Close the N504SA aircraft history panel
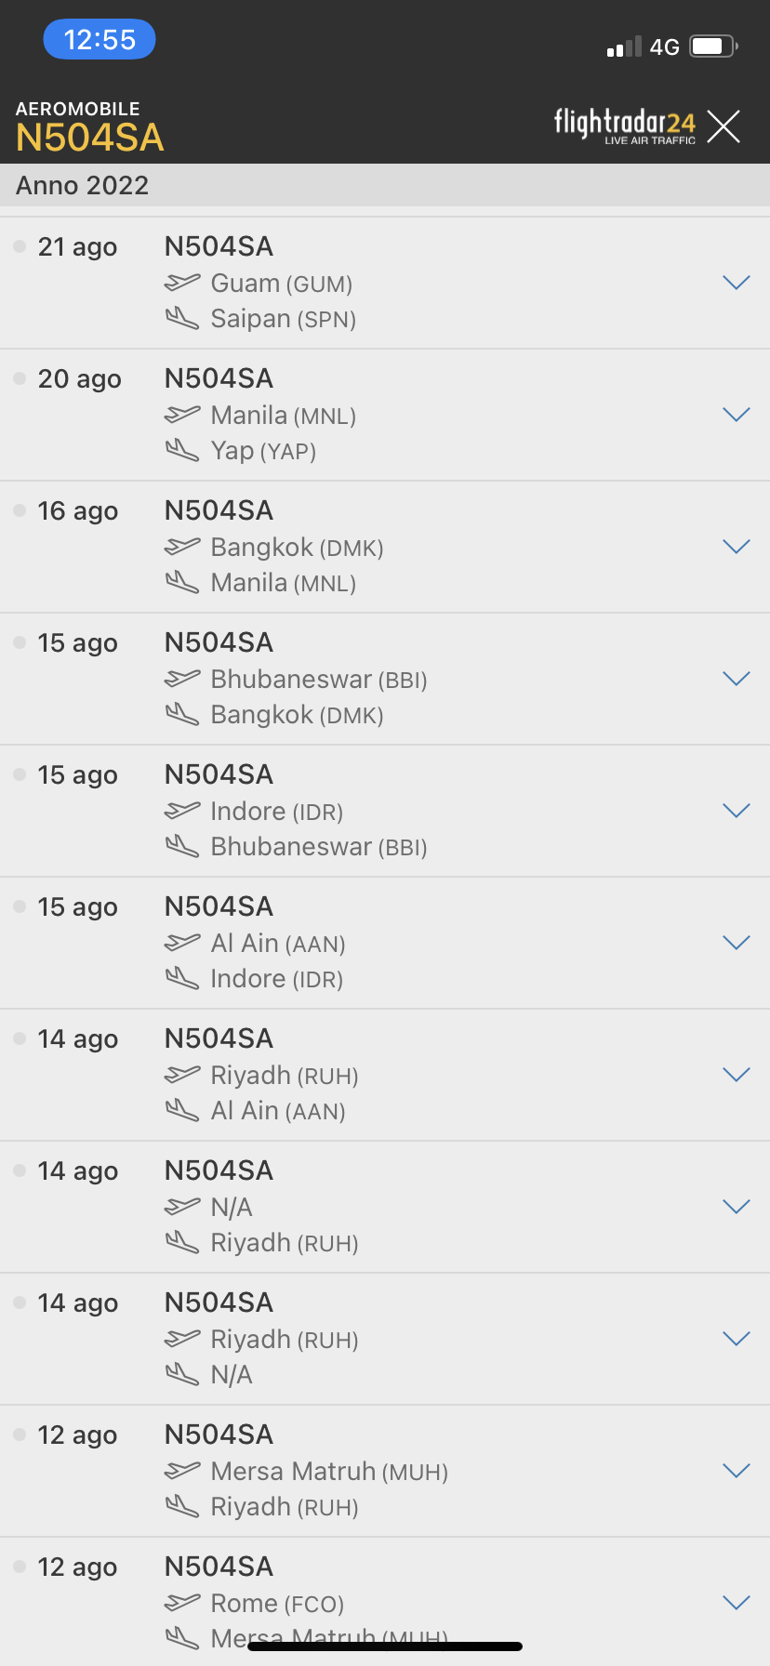 (723, 126)
